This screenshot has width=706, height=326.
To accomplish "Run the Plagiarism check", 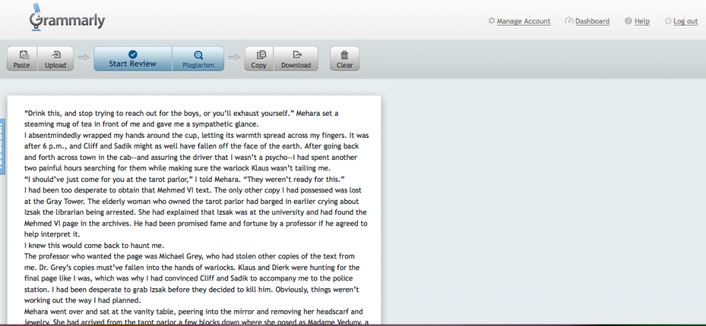I will point(198,59).
